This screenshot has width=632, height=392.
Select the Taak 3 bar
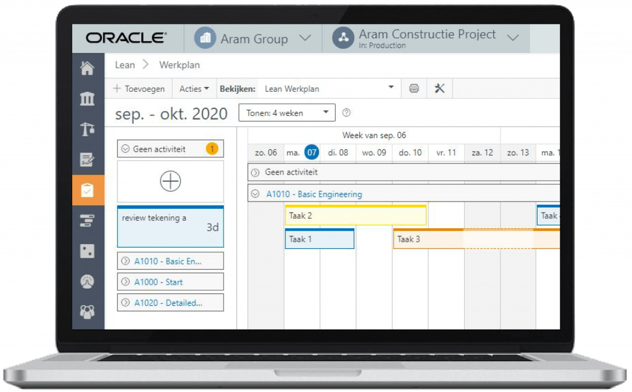point(476,239)
